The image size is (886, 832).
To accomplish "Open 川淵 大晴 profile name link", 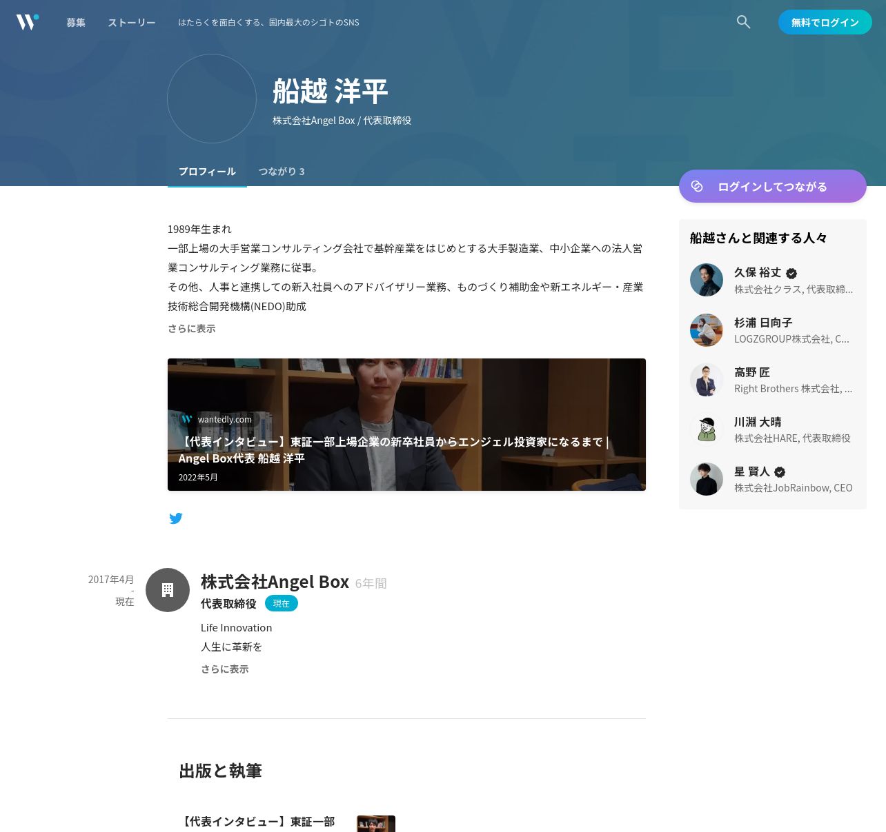I will tap(758, 422).
